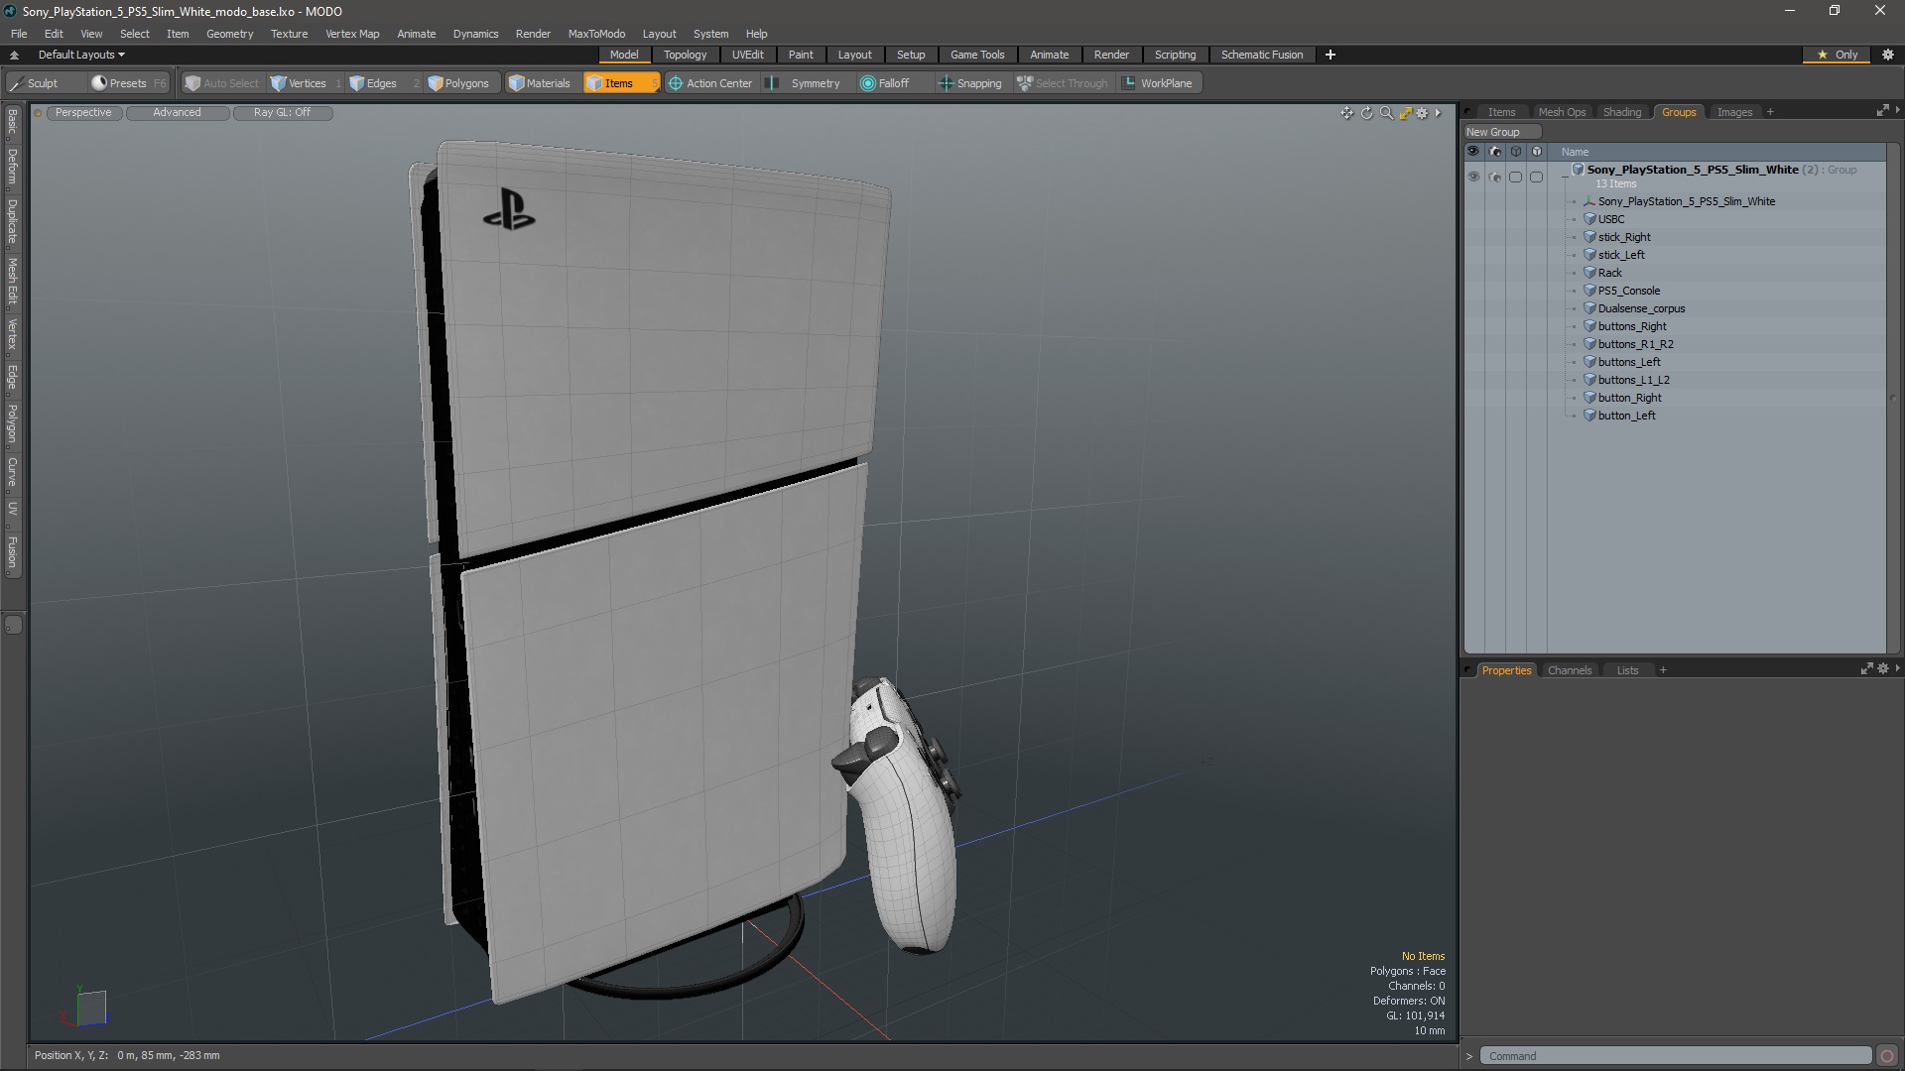Add a new layout tab with plus

(x=1331, y=55)
